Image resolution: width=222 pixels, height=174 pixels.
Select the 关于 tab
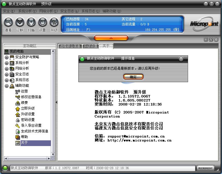[106, 46]
